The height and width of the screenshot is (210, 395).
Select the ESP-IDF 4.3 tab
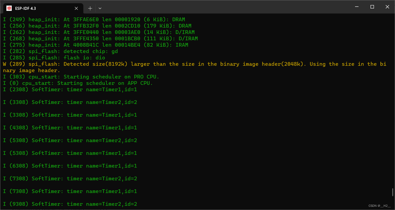43,8
